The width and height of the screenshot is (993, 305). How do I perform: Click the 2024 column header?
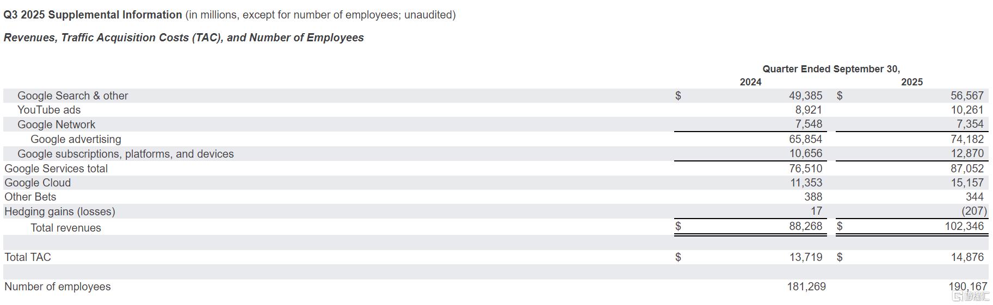coord(750,82)
